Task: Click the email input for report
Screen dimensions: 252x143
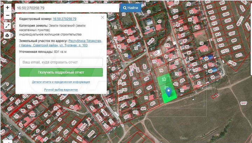Action: coord(61,62)
